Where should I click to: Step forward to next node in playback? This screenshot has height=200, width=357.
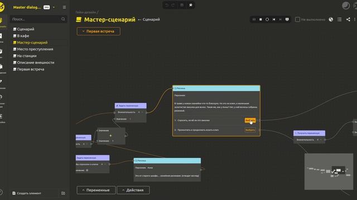(281, 19)
